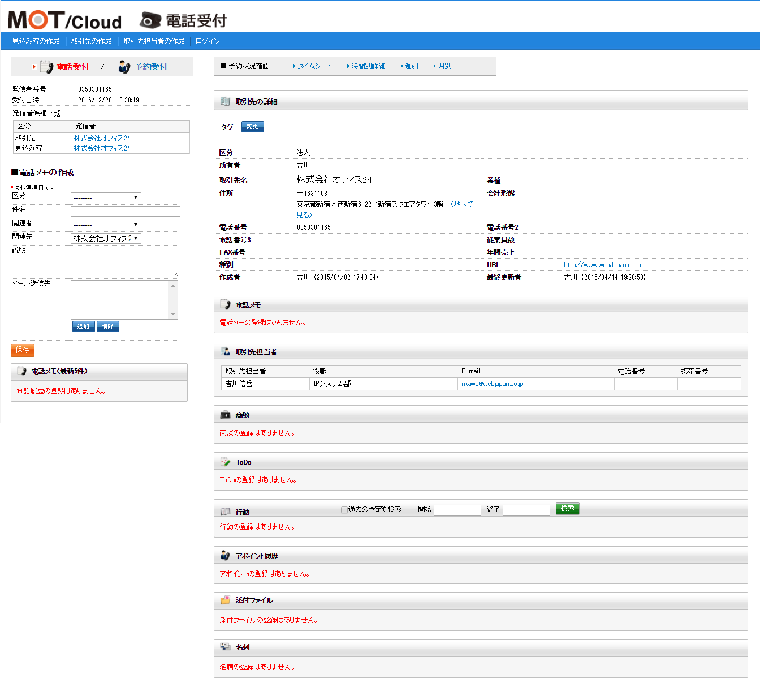Open the 区分 dropdown in memo form
The height and width of the screenshot is (687, 760).
[106, 197]
